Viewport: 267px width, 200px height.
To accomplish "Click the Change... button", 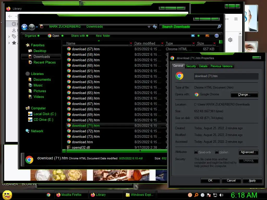I will [x=244, y=95].
